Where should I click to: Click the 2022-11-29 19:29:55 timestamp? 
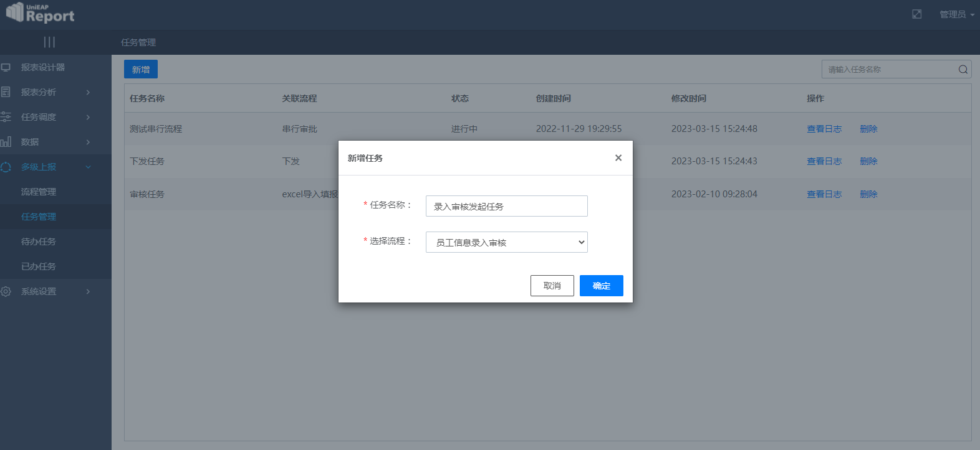tap(579, 129)
